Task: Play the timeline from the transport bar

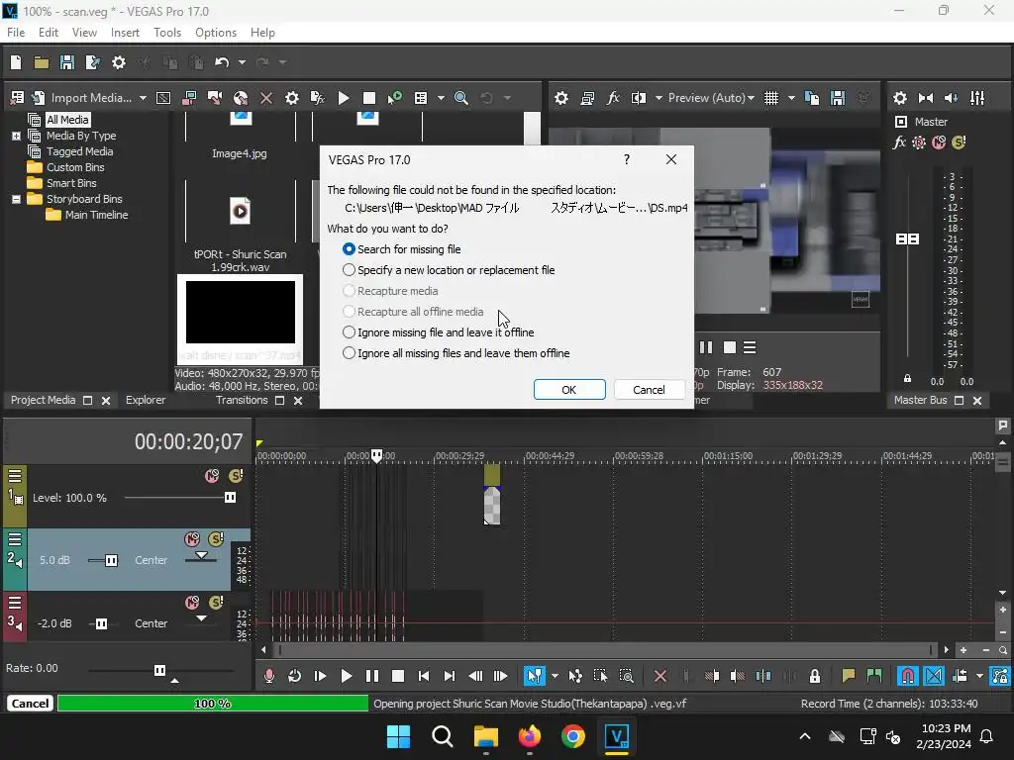Action: coord(347,676)
